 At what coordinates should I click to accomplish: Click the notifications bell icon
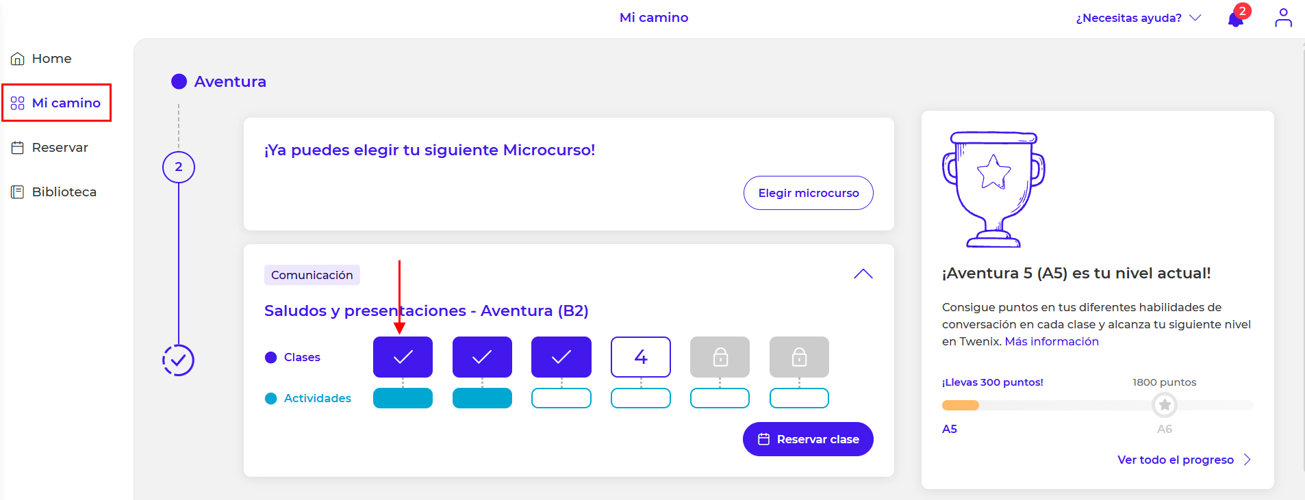1236,18
